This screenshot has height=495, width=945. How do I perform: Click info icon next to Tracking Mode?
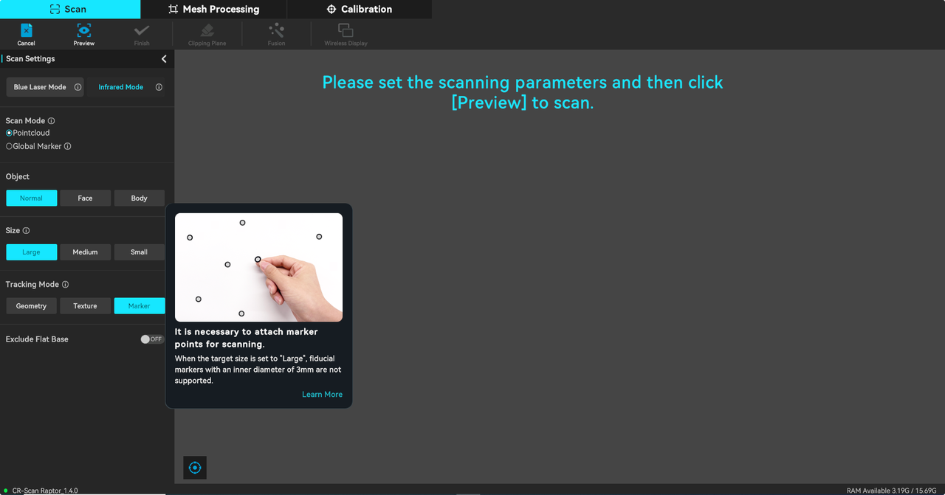tap(66, 285)
